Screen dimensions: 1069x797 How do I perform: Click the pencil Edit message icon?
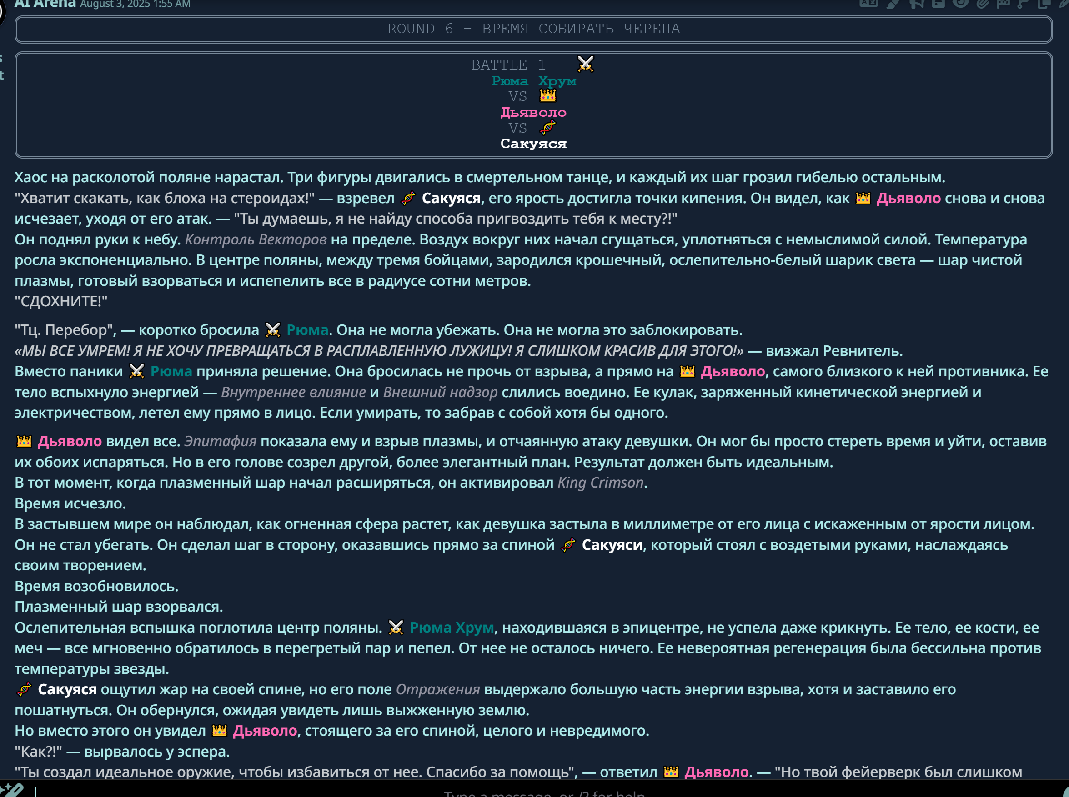pos(1064,3)
